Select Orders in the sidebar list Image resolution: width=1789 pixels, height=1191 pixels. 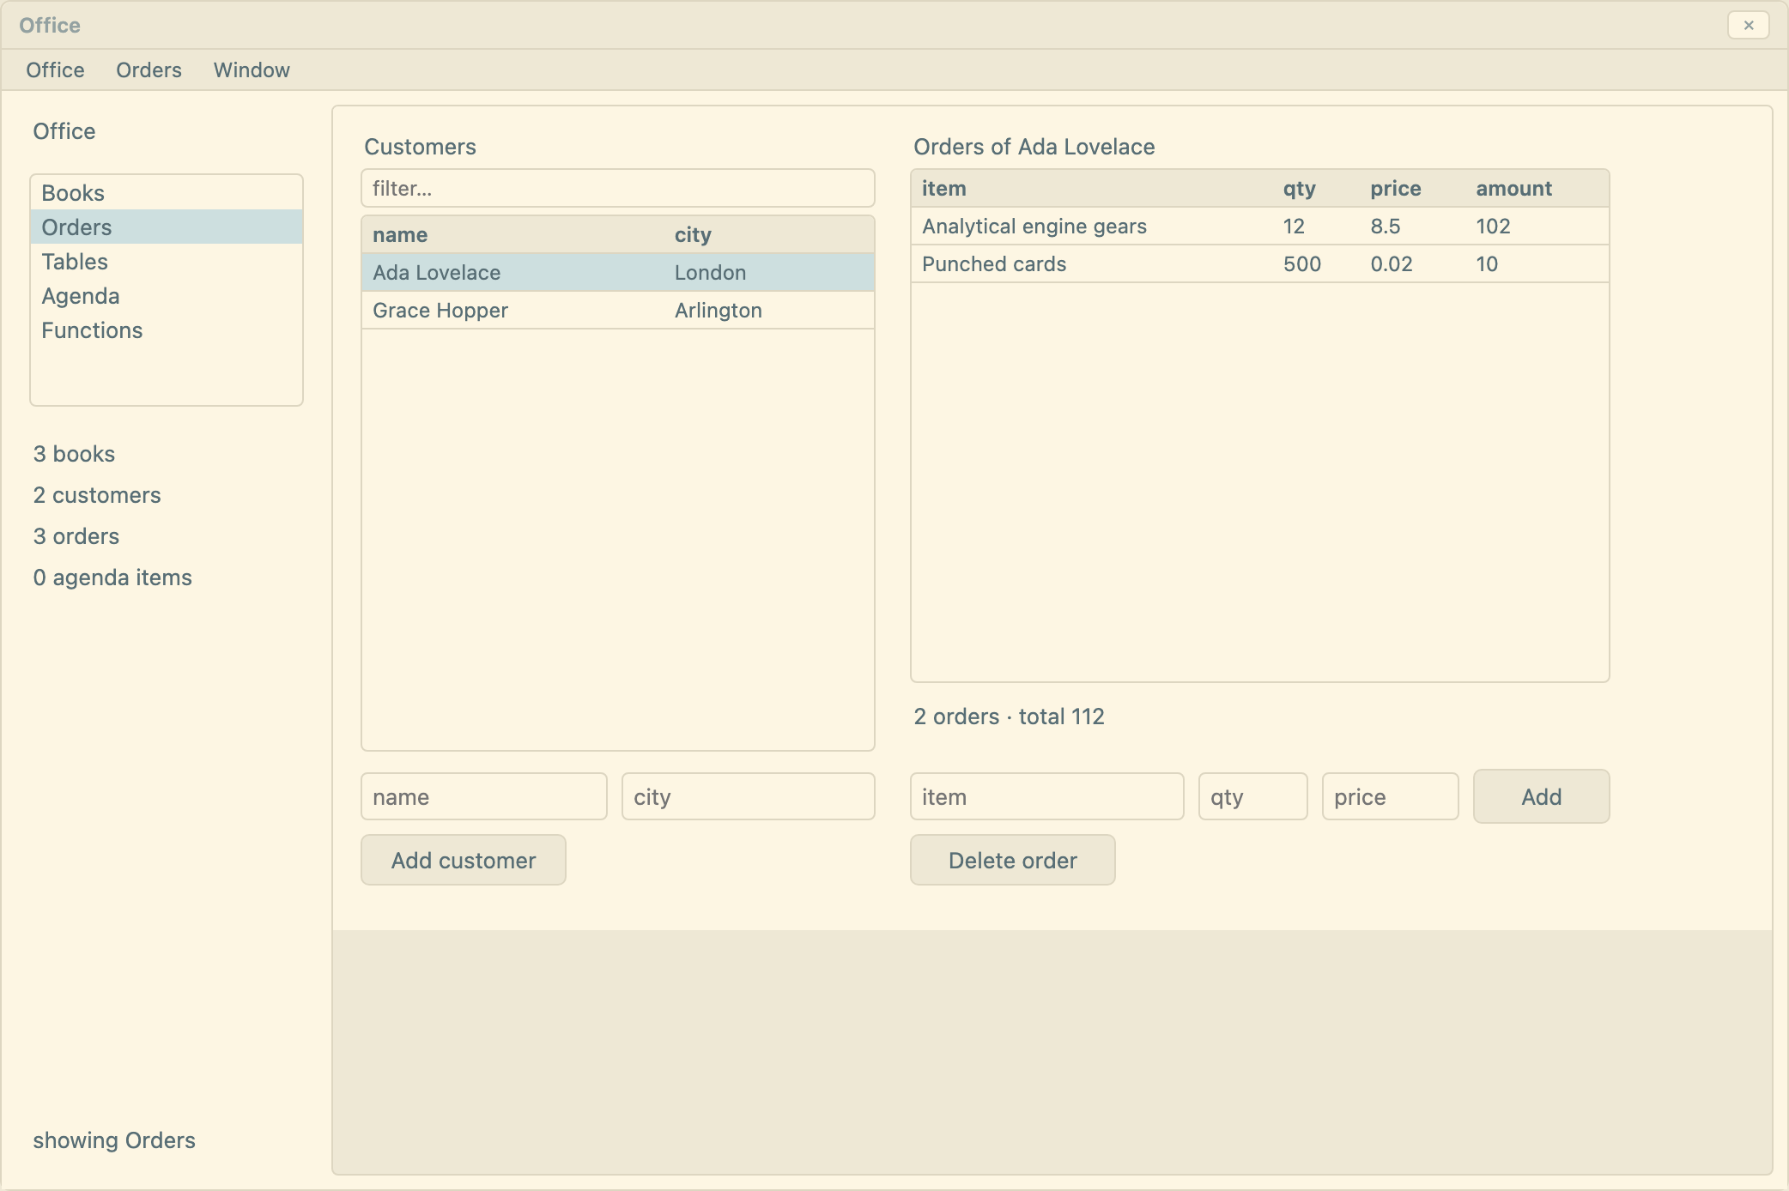(167, 227)
